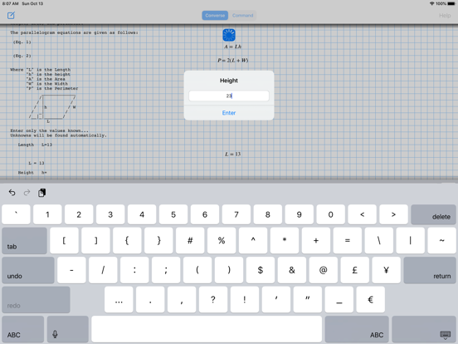The image size is (458, 344).
Task: Switch to the Command tab
Action: pos(243,16)
